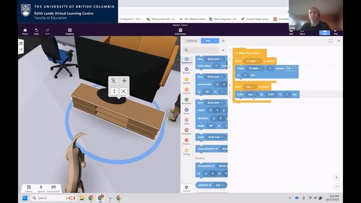The image size is (361, 203).
Task: Select the Data block category
Action: coord(187,121)
